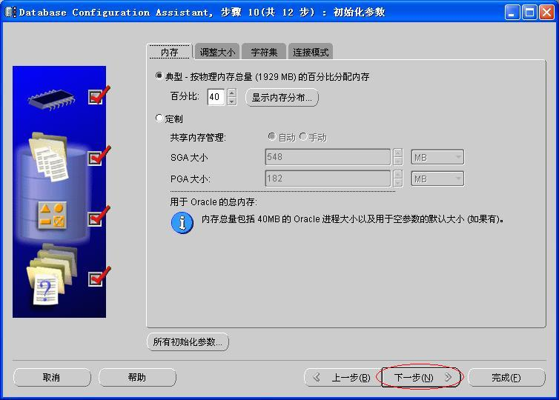The image size is (559, 400).
Task: Click the shapes block illustration
Action: [53, 216]
